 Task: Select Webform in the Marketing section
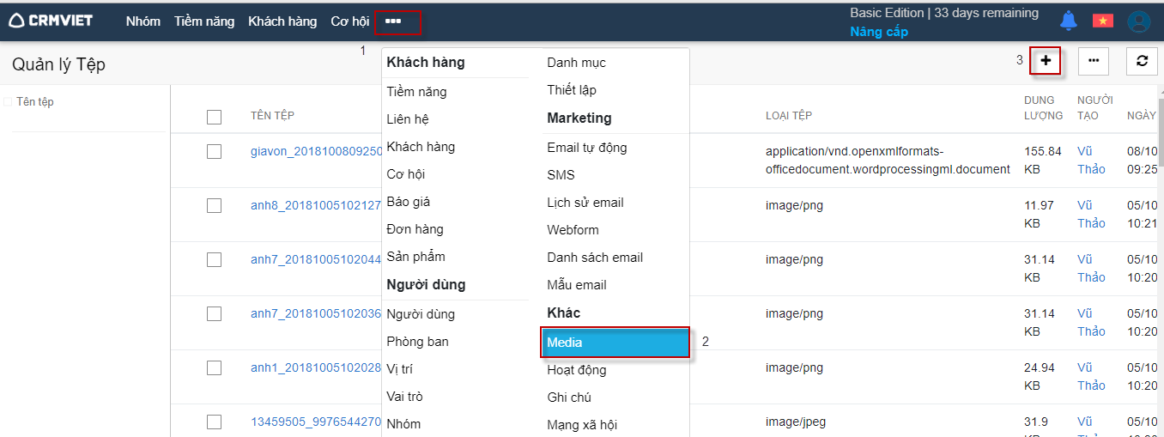(573, 230)
